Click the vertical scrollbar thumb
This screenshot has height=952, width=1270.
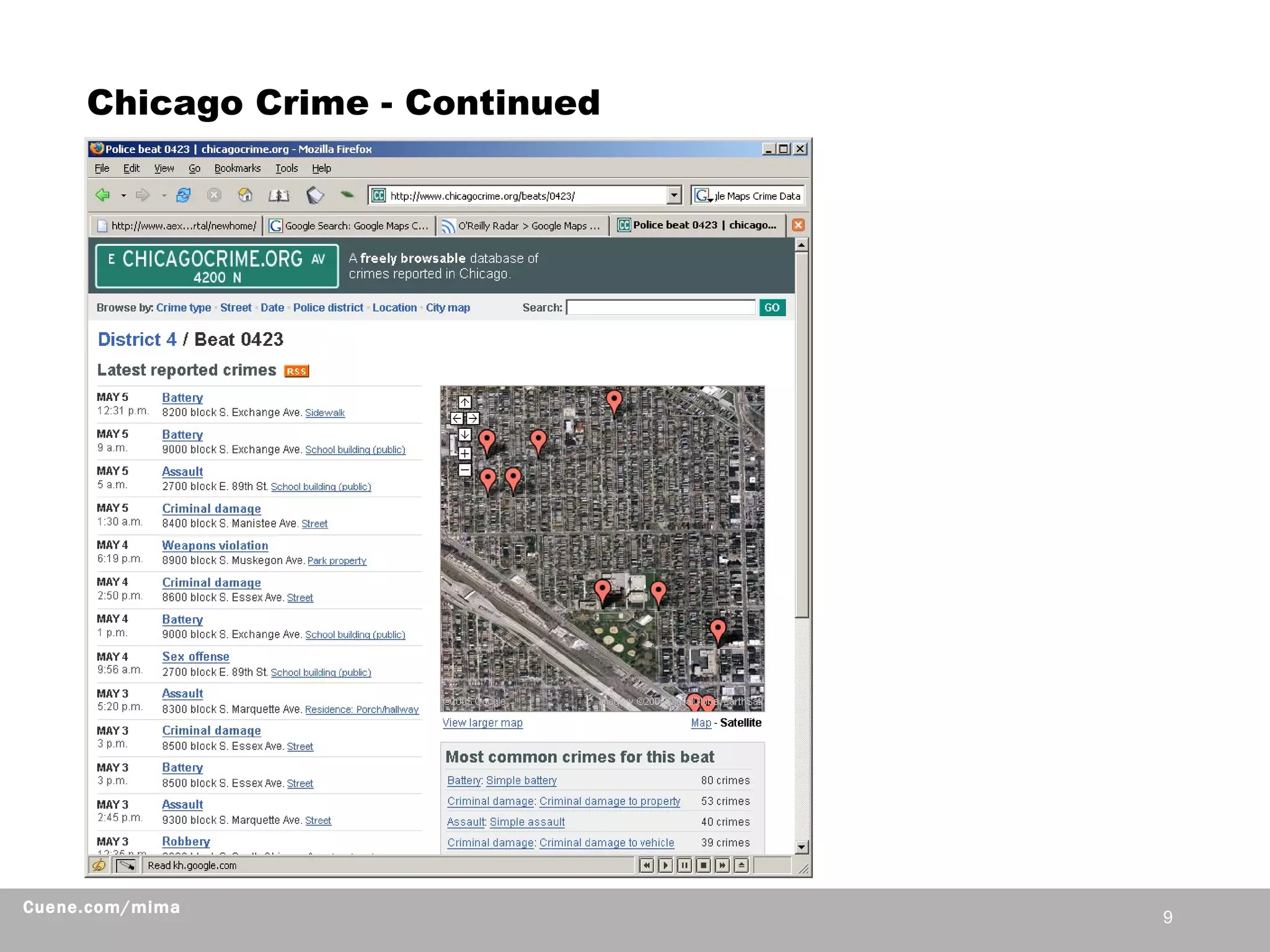pos(802,435)
